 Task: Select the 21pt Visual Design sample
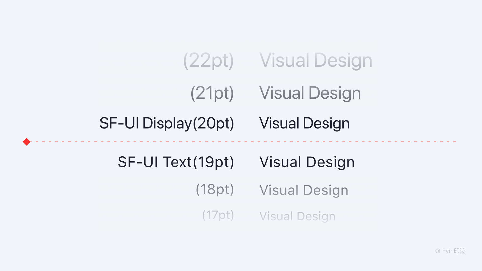310,93
